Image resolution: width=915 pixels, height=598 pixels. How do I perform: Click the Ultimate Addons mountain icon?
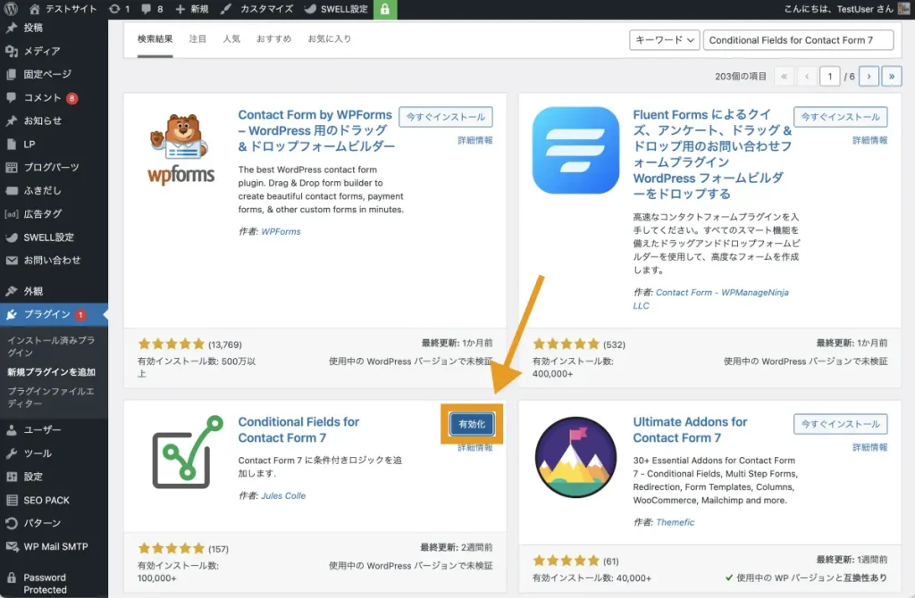coord(575,457)
